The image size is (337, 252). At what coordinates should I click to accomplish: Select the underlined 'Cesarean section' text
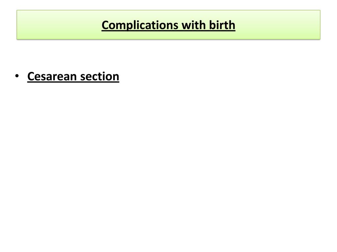pyautogui.click(x=73, y=76)
